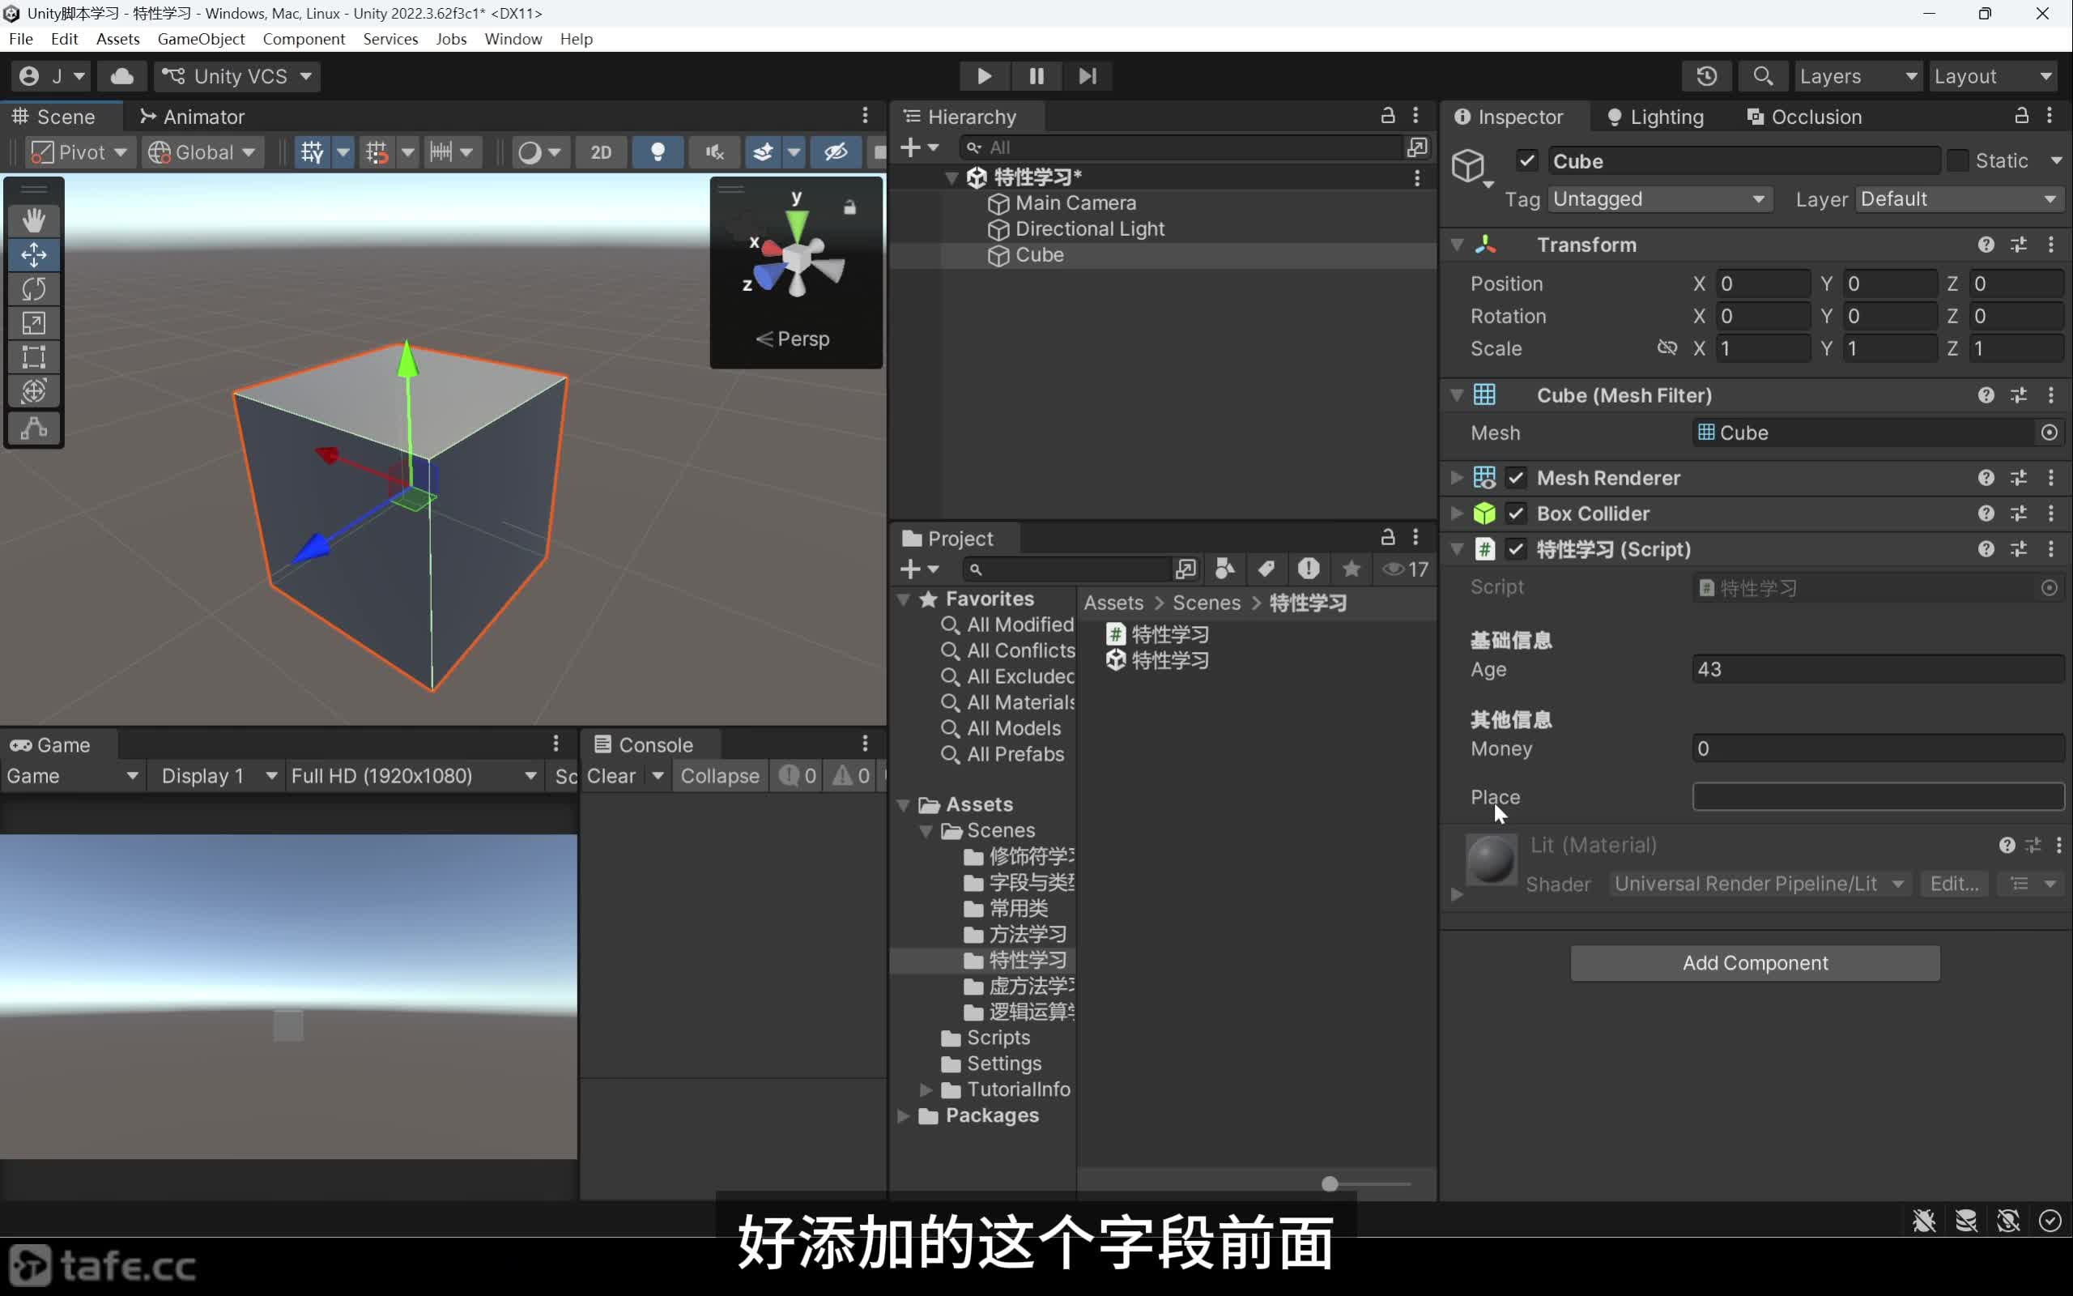Screen dimensions: 2073x1296
Task: Switch to the Lighting tab
Action: [x=1656, y=117]
